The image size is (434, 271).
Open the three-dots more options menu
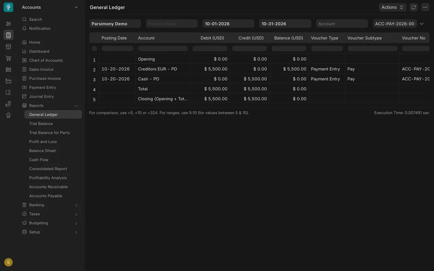pyautogui.click(x=425, y=7)
